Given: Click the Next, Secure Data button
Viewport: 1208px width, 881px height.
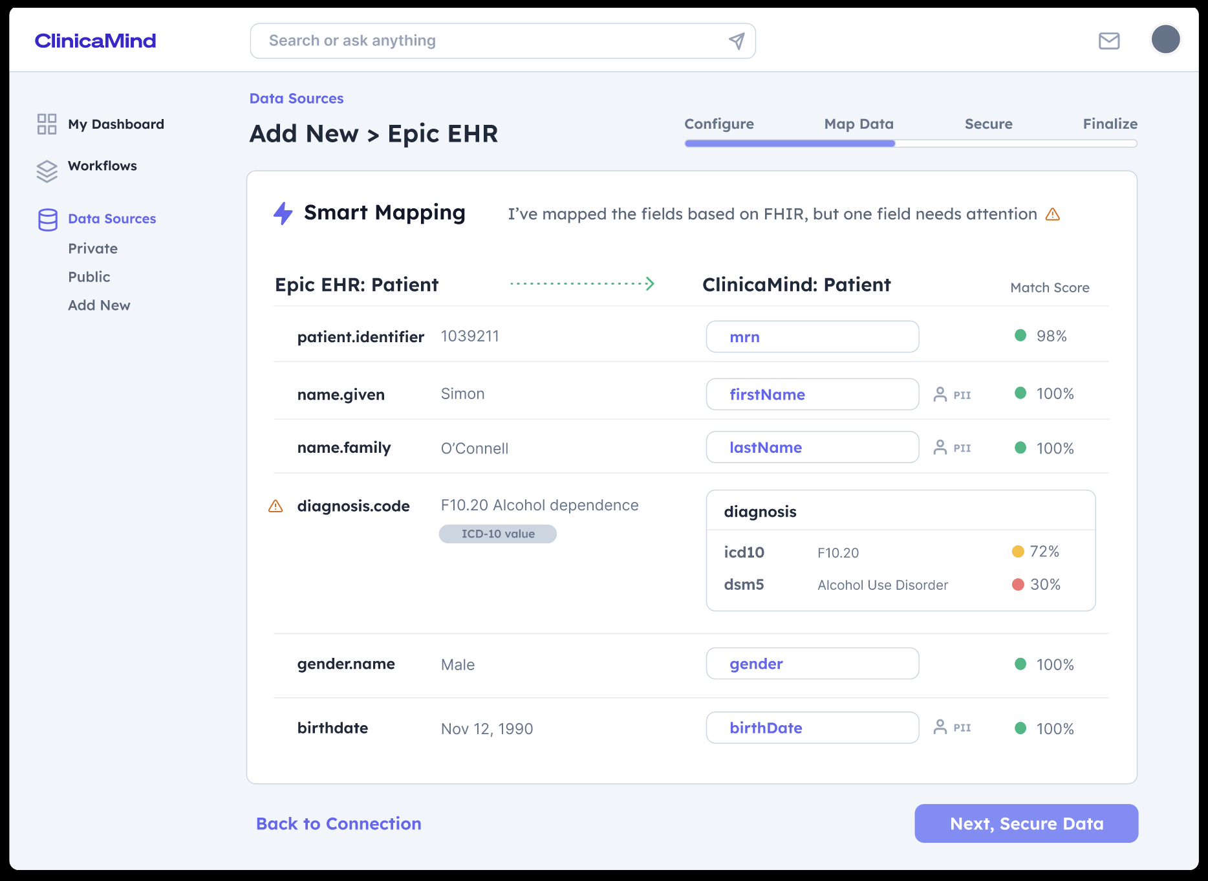Looking at the screenshot, I should pyautogui.click(x=1026, y=823).
